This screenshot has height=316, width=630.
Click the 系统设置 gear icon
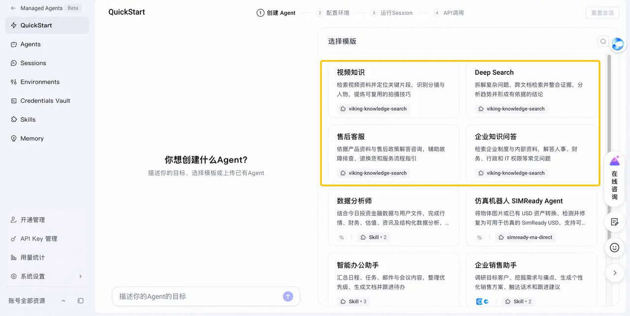tap(14, 276)
